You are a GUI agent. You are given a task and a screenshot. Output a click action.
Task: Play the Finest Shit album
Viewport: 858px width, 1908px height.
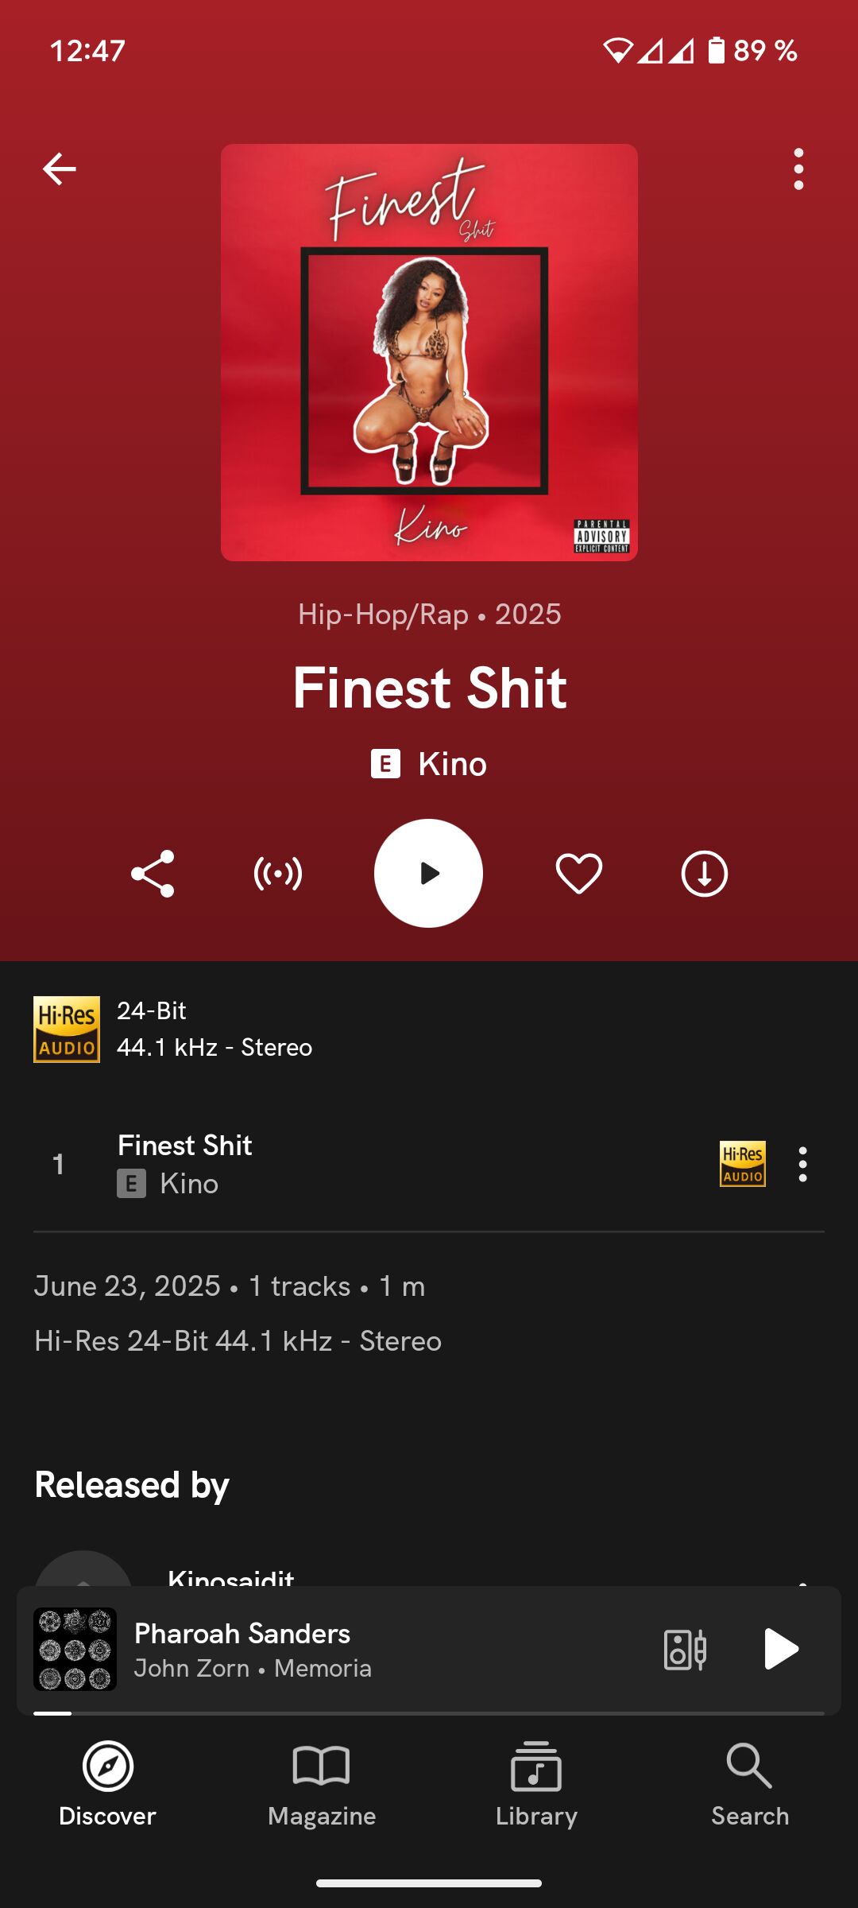pos(428,874)
